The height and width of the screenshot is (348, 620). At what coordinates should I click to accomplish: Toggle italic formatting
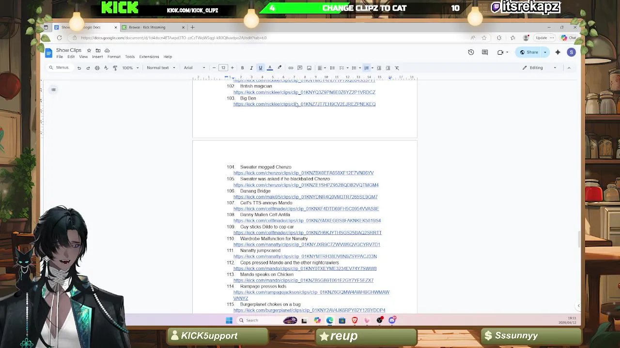(251, 68)
